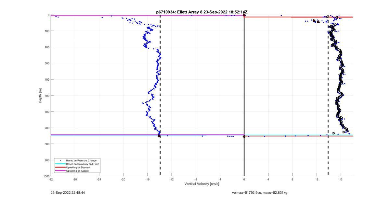Click the depth tick label '1000'
Screen dimensions: 390x198
46,176
